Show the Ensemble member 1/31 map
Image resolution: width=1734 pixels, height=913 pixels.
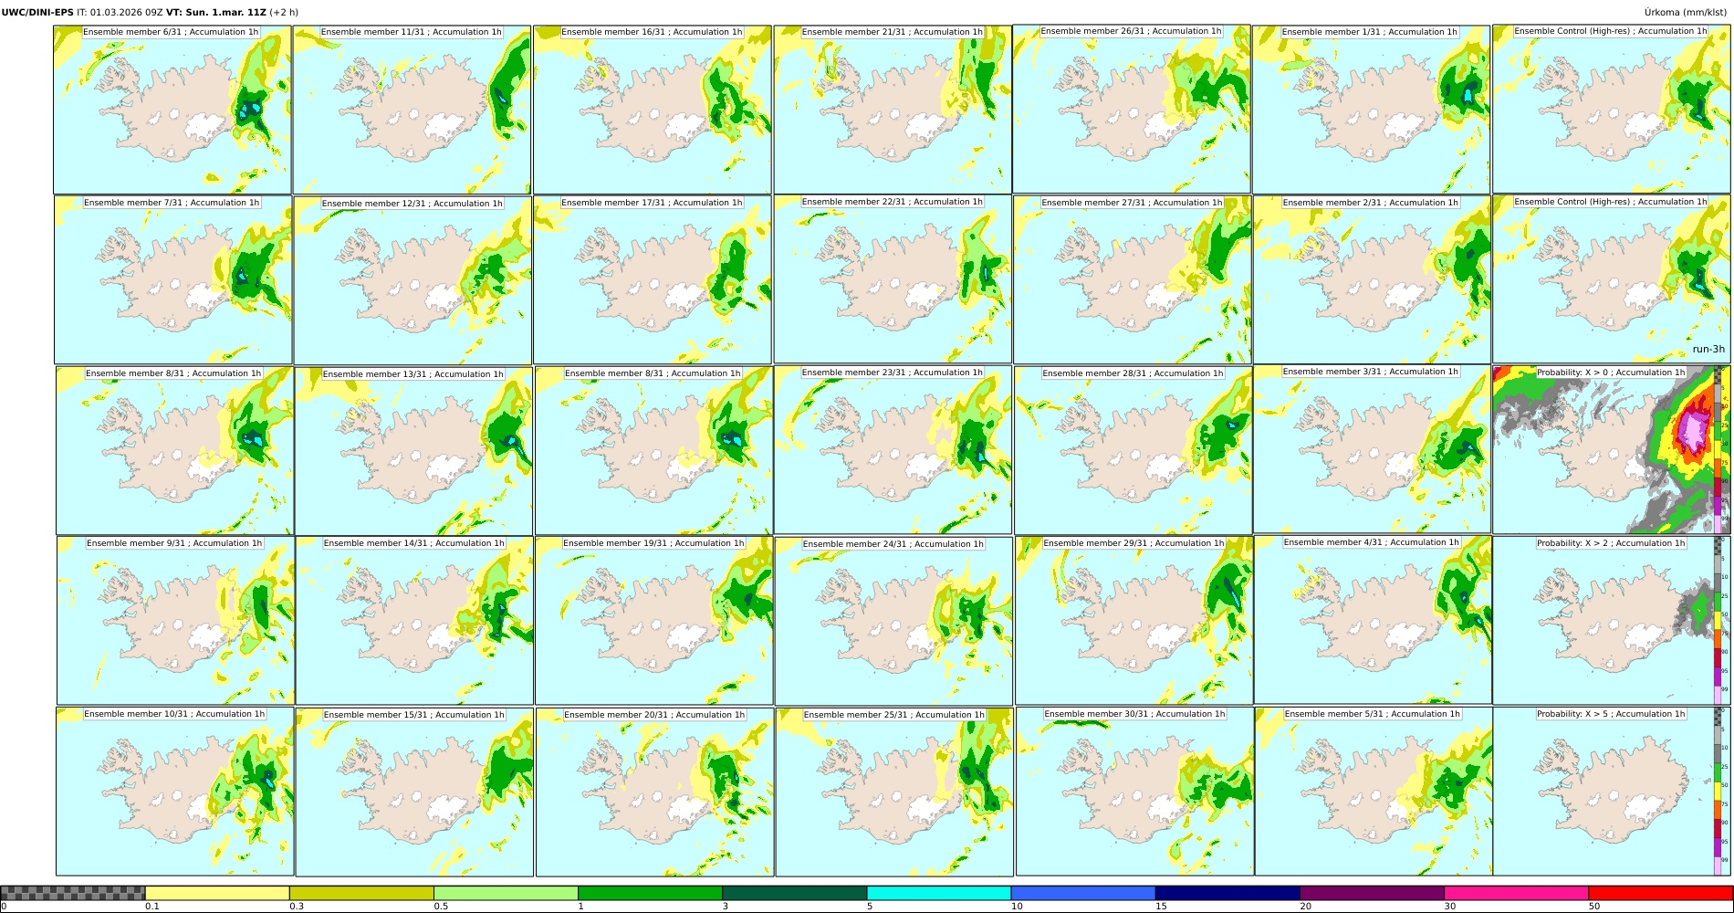(x=1372, y=110)
